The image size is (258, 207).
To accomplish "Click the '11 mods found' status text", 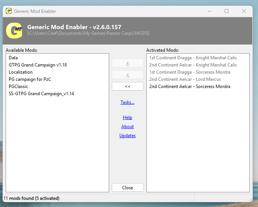I will [x=31, y=198].
